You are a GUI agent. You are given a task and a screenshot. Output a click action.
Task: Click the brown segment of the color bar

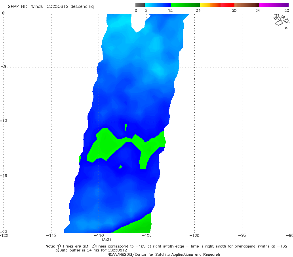[x=247, y=5]
